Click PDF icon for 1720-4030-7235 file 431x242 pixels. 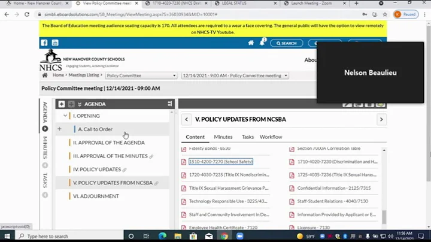184,175
